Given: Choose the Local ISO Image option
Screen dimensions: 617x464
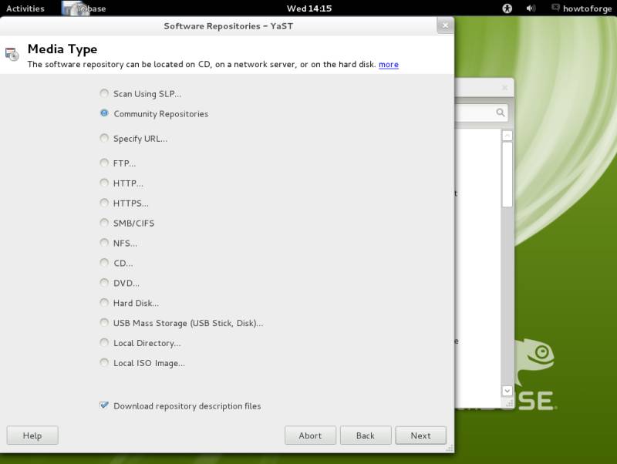Looking at the screenshot, I should (104, 363).
